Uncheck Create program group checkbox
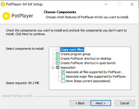139x109 pixels. pos(58,54)
